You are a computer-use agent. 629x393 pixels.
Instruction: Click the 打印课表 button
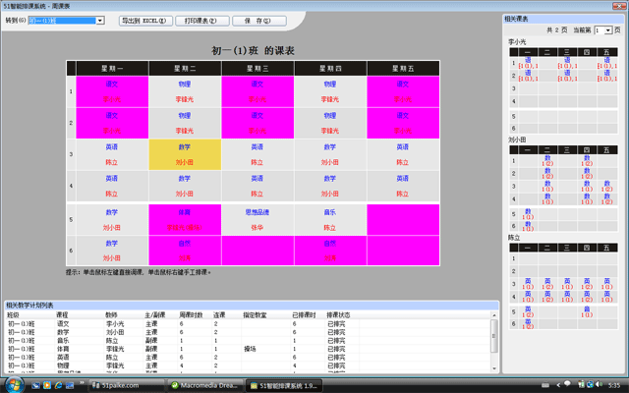(x=202, y=21)
